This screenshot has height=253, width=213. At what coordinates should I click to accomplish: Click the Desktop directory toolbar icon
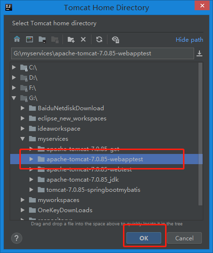coord(30,39)
